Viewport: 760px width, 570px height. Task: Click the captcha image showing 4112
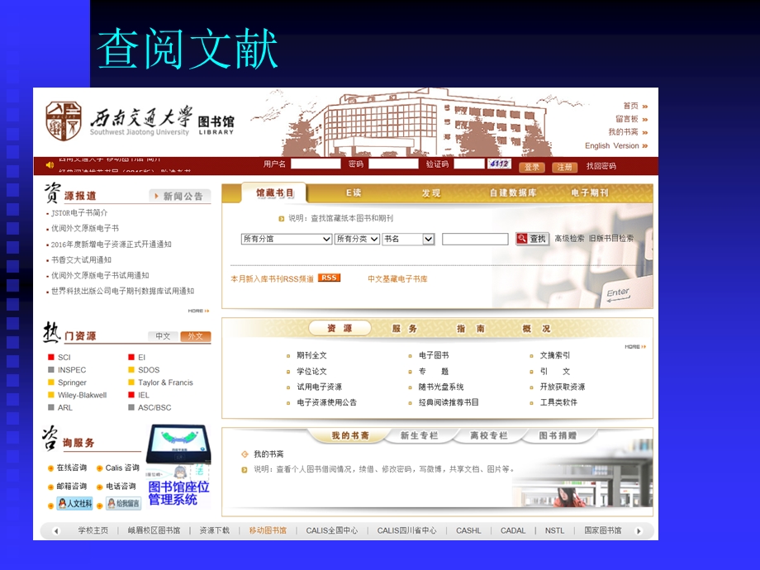pos(499,164)
